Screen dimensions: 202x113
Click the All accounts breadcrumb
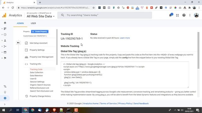pyautogui.click(x=32, y=13)
